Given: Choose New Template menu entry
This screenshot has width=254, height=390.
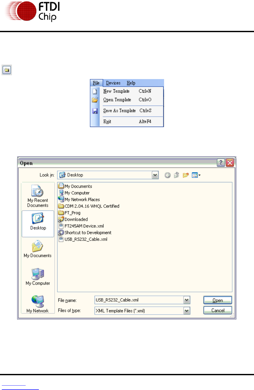Looking at the screenshot, I should [x=127, y=91].
